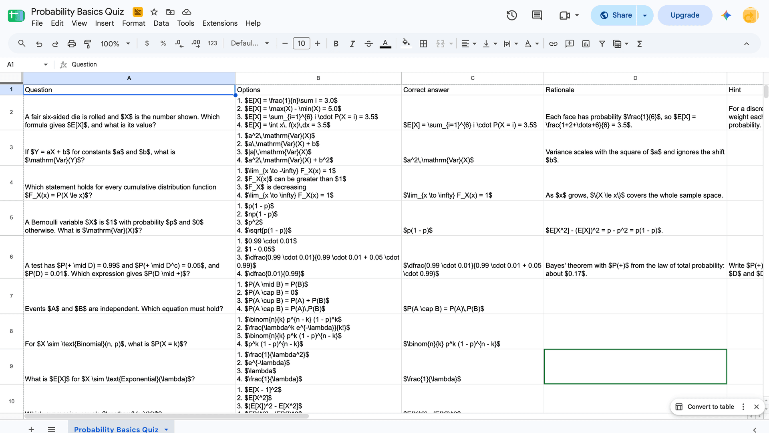The image size is (769, 433).
Task: Click the redo arrow icon
Action: pyautogui.click(x=55, y=44)
